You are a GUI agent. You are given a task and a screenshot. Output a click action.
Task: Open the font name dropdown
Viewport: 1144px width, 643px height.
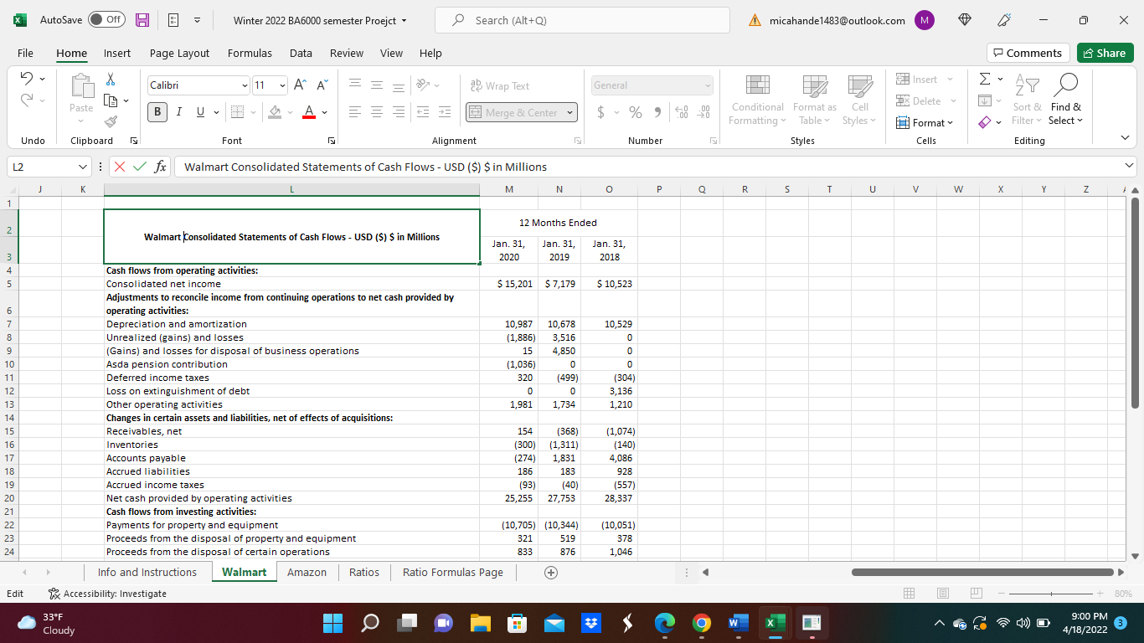point(244,85)
